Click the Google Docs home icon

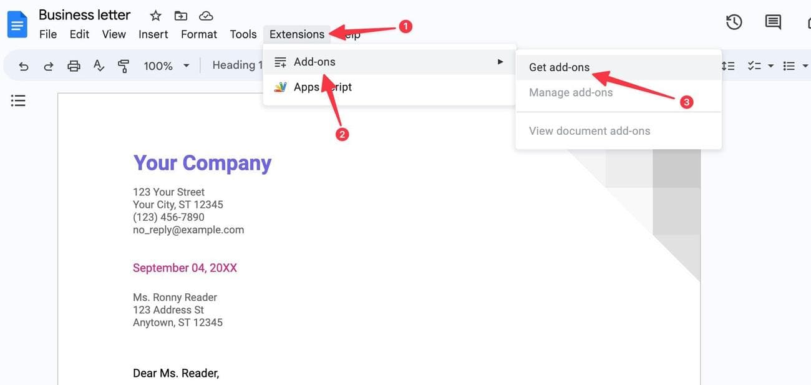coord(17,25)
